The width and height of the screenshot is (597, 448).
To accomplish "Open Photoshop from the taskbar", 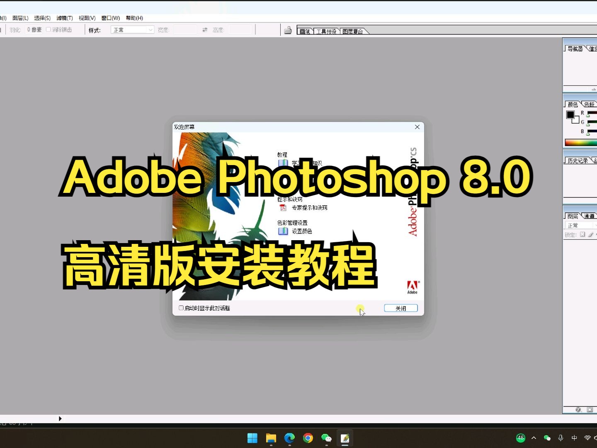I will point(345,438).
